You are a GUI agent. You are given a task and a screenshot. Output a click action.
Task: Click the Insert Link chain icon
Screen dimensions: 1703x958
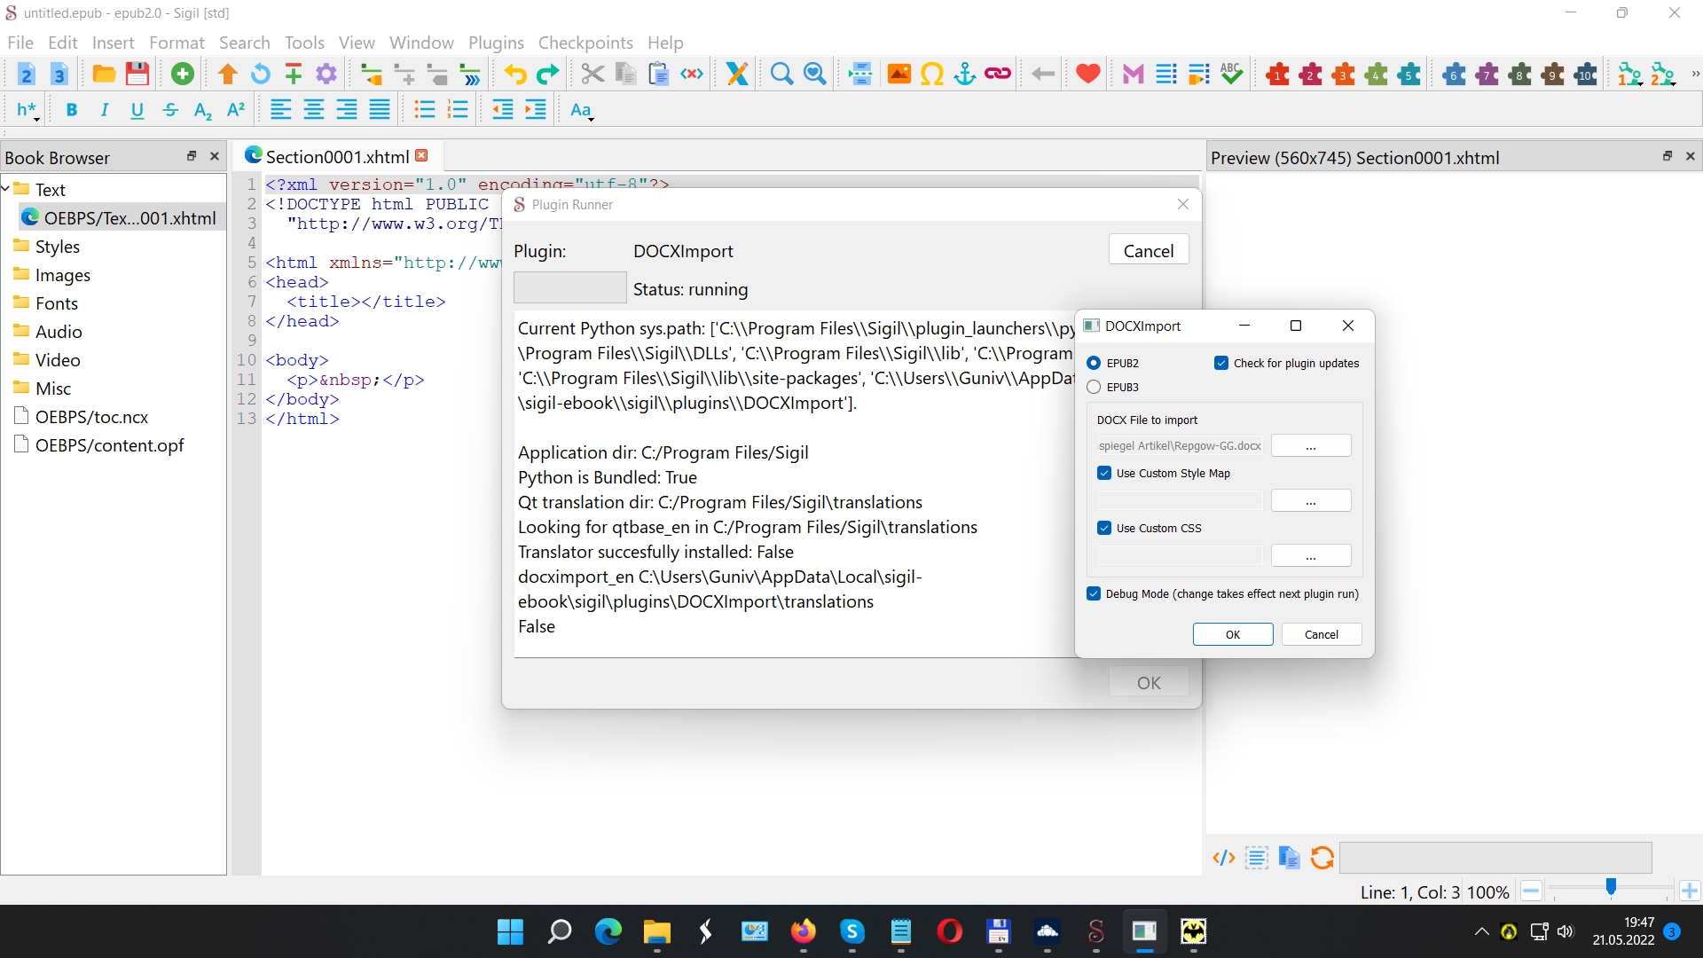coord(998,75)
